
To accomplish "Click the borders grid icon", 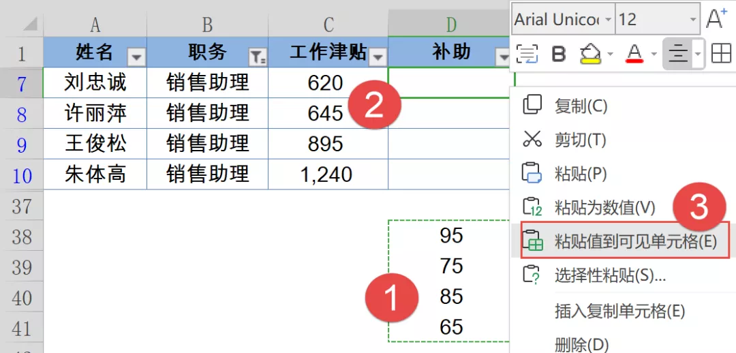I will pos(721,54).
